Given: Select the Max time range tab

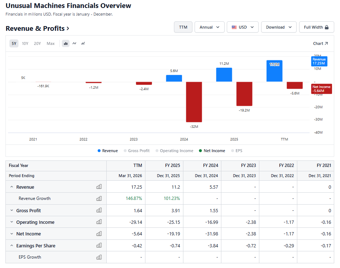Looking at the screenshot, I should 51,43.
